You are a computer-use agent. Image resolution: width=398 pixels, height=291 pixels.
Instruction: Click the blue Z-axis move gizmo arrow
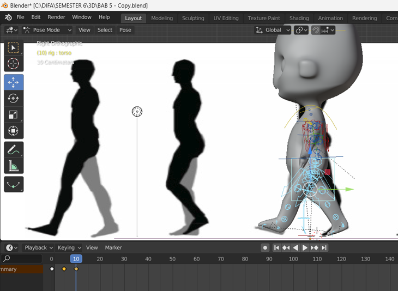[x=310, y=151]
